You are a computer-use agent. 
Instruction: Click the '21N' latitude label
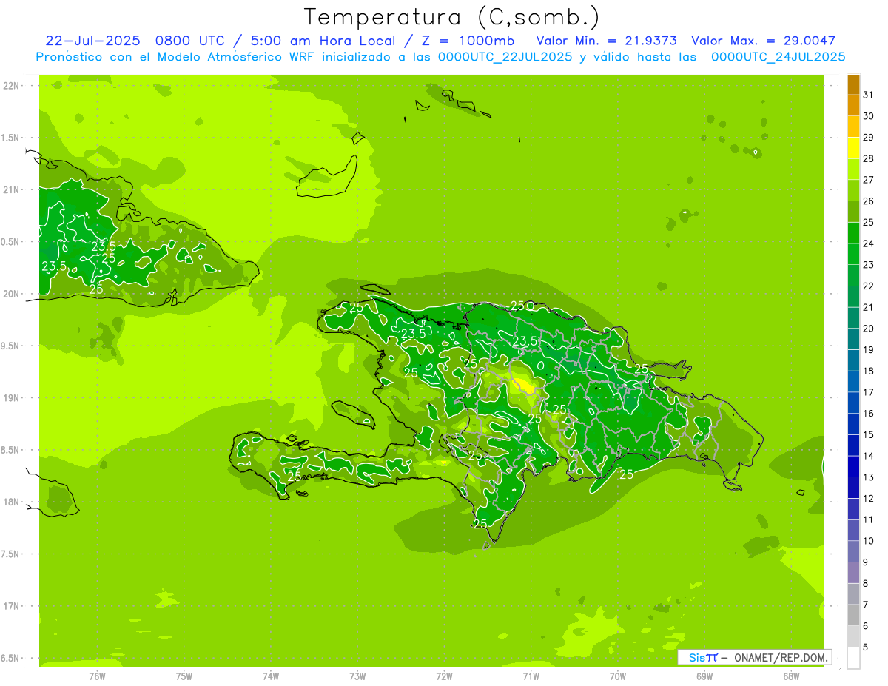point(11,190)
